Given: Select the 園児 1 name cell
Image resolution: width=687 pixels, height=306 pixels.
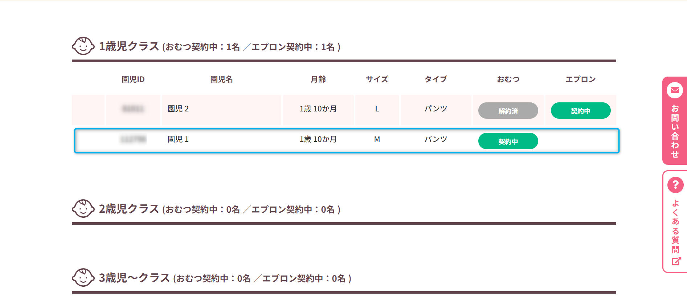Looking at the screenshot, I should click(178, 139).
